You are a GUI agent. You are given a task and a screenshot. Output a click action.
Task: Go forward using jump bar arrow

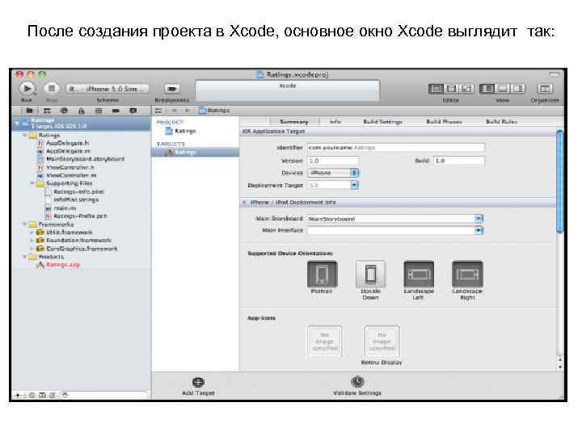pos(188,111)
